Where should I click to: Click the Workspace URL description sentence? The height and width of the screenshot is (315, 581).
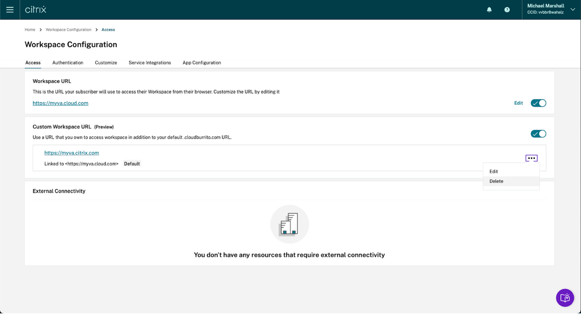pyautogui.click(x=156, y=92)
